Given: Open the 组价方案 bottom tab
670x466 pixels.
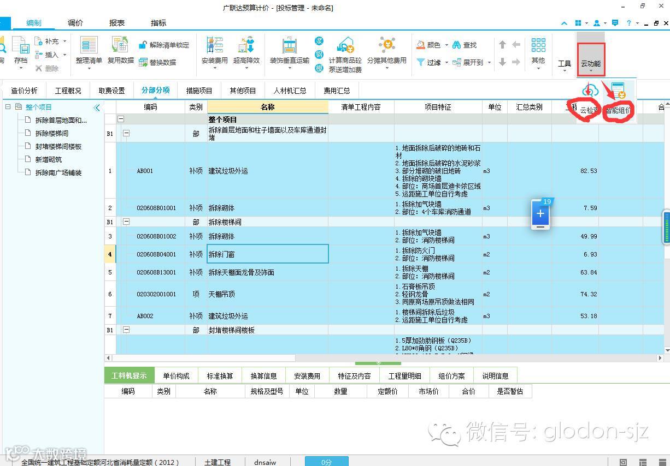Looking at the screenshot, I should pos(451,376).
